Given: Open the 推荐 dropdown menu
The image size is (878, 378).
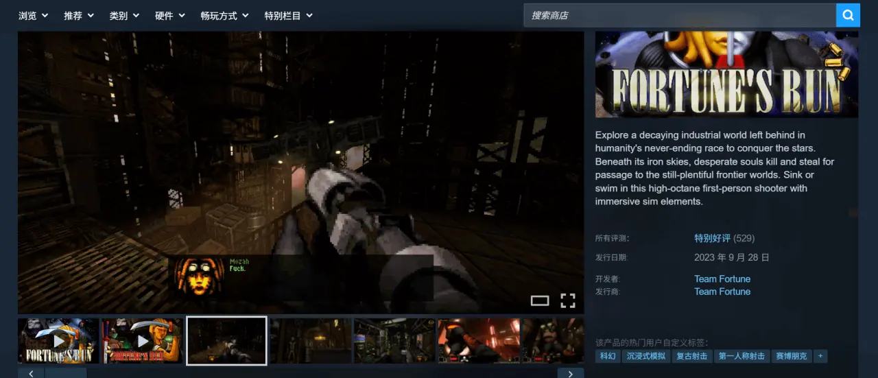Looking at the screenshot, I should click(79, 16).
